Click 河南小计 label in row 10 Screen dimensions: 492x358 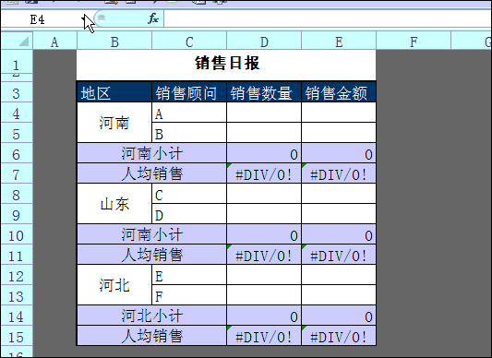click(152, 234)
